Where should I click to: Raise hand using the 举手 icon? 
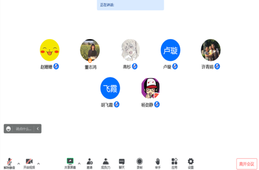pos(158,161)
